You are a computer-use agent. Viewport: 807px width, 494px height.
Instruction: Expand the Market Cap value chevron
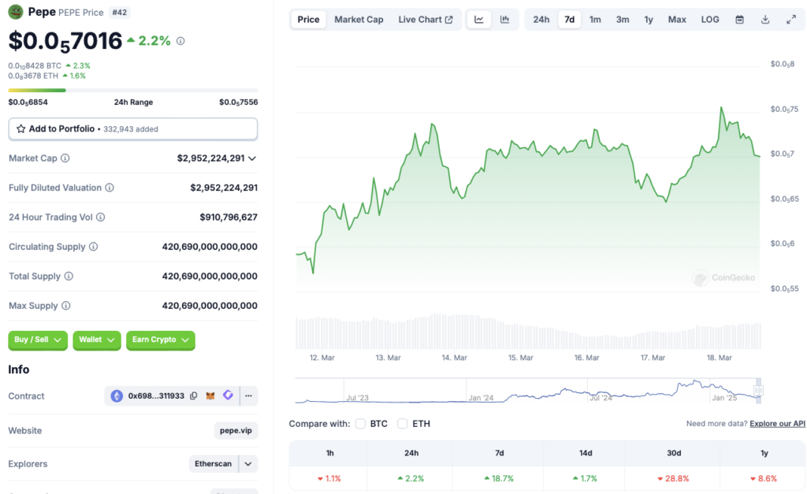point(252,158)
